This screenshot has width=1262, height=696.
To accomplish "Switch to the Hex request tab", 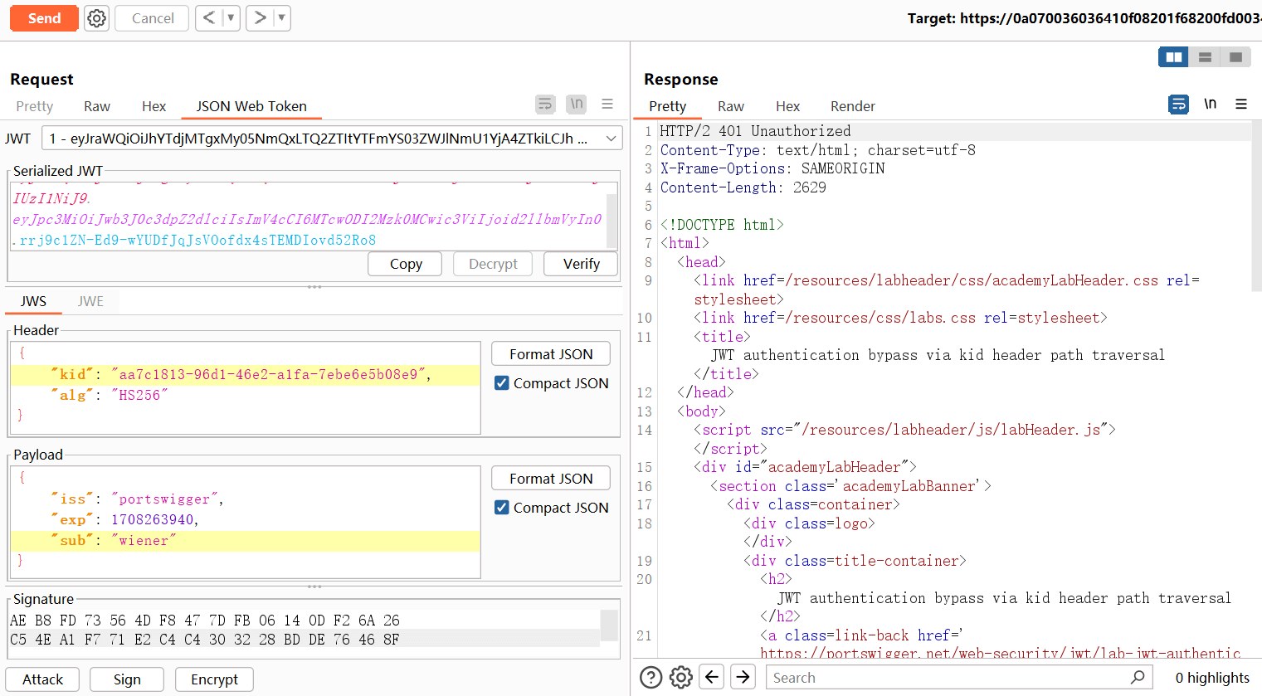I will pyautogui.click(x=153, y=106).
